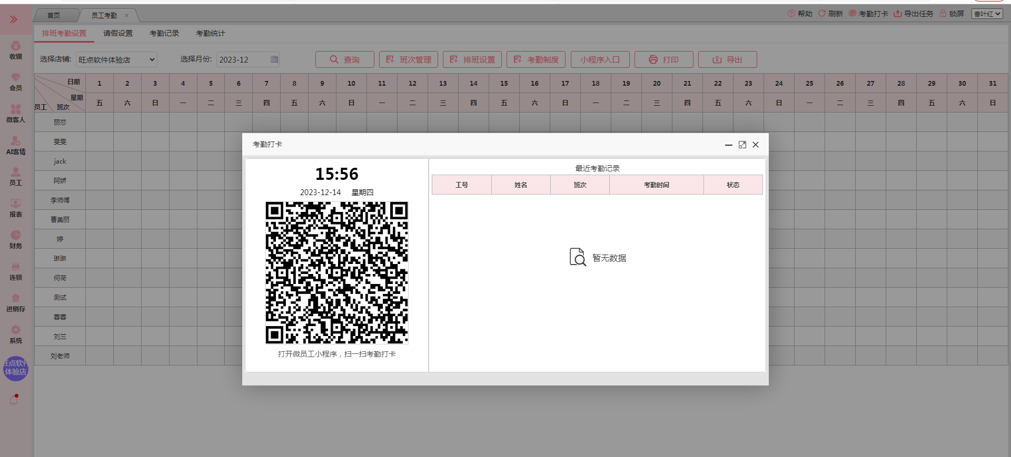The width and height of the screenshot is (1011, 457).
Task: Select employee row 丽莎
Action: coord(60,122)
